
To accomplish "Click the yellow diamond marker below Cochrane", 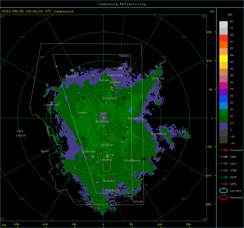I will [x=93, y=156].
